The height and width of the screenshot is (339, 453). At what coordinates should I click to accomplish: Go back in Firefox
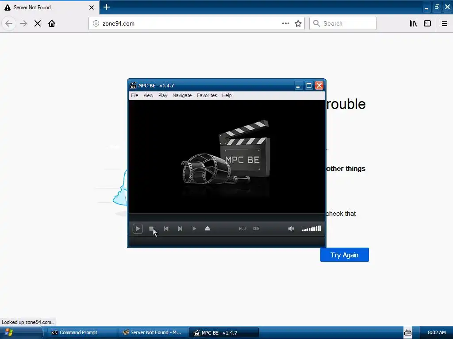(x=9, y=24)
